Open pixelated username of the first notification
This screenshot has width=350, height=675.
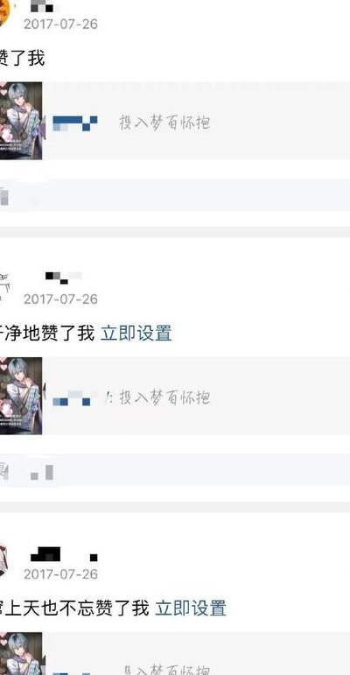tap(45, 6)
